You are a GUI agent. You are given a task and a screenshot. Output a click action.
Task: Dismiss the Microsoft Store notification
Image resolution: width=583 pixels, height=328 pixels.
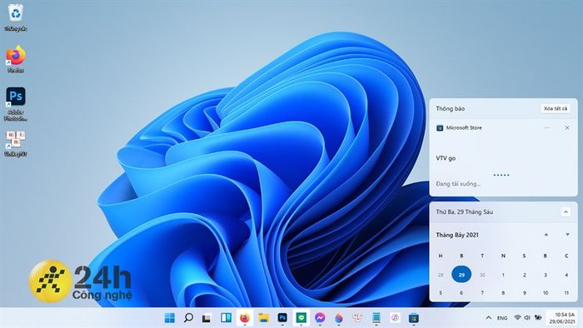coord(567,127)
